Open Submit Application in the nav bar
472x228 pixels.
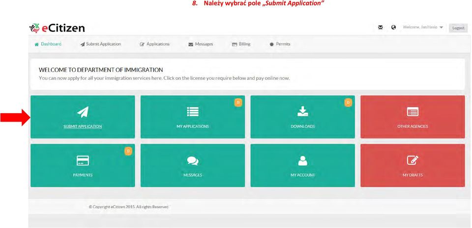100,44
